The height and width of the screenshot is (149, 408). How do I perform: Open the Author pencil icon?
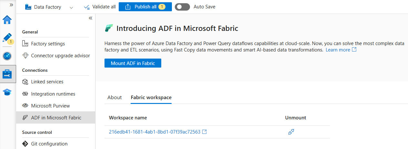click(x=7, y=38)
